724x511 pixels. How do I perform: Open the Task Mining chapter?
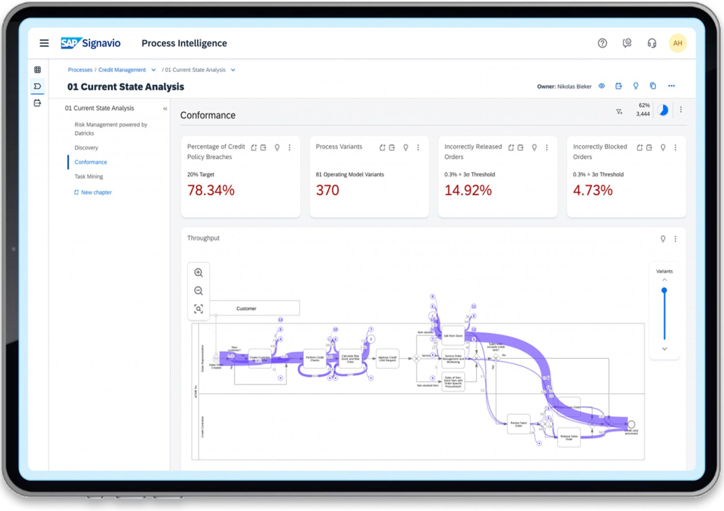(x=89, y=176)
